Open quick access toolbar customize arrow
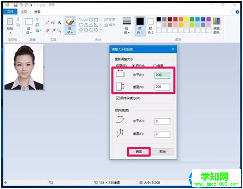The width and height of the screenshot is (243, 189). point(31,5)
